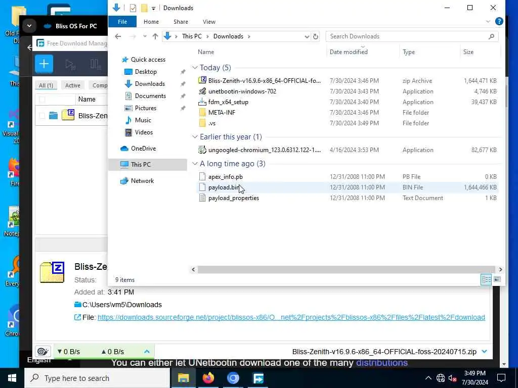The width and height of the screenshot is (518, 388).
Task: Click the add download plus button in Free Download Manager
Action: point(44,64)
